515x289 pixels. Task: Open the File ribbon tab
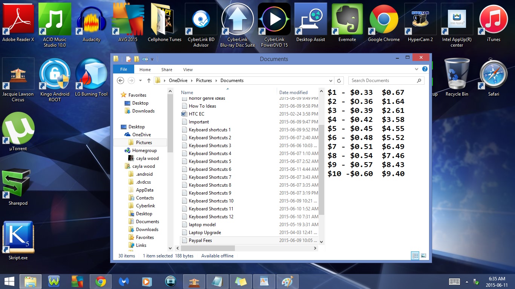click(124, 69)
